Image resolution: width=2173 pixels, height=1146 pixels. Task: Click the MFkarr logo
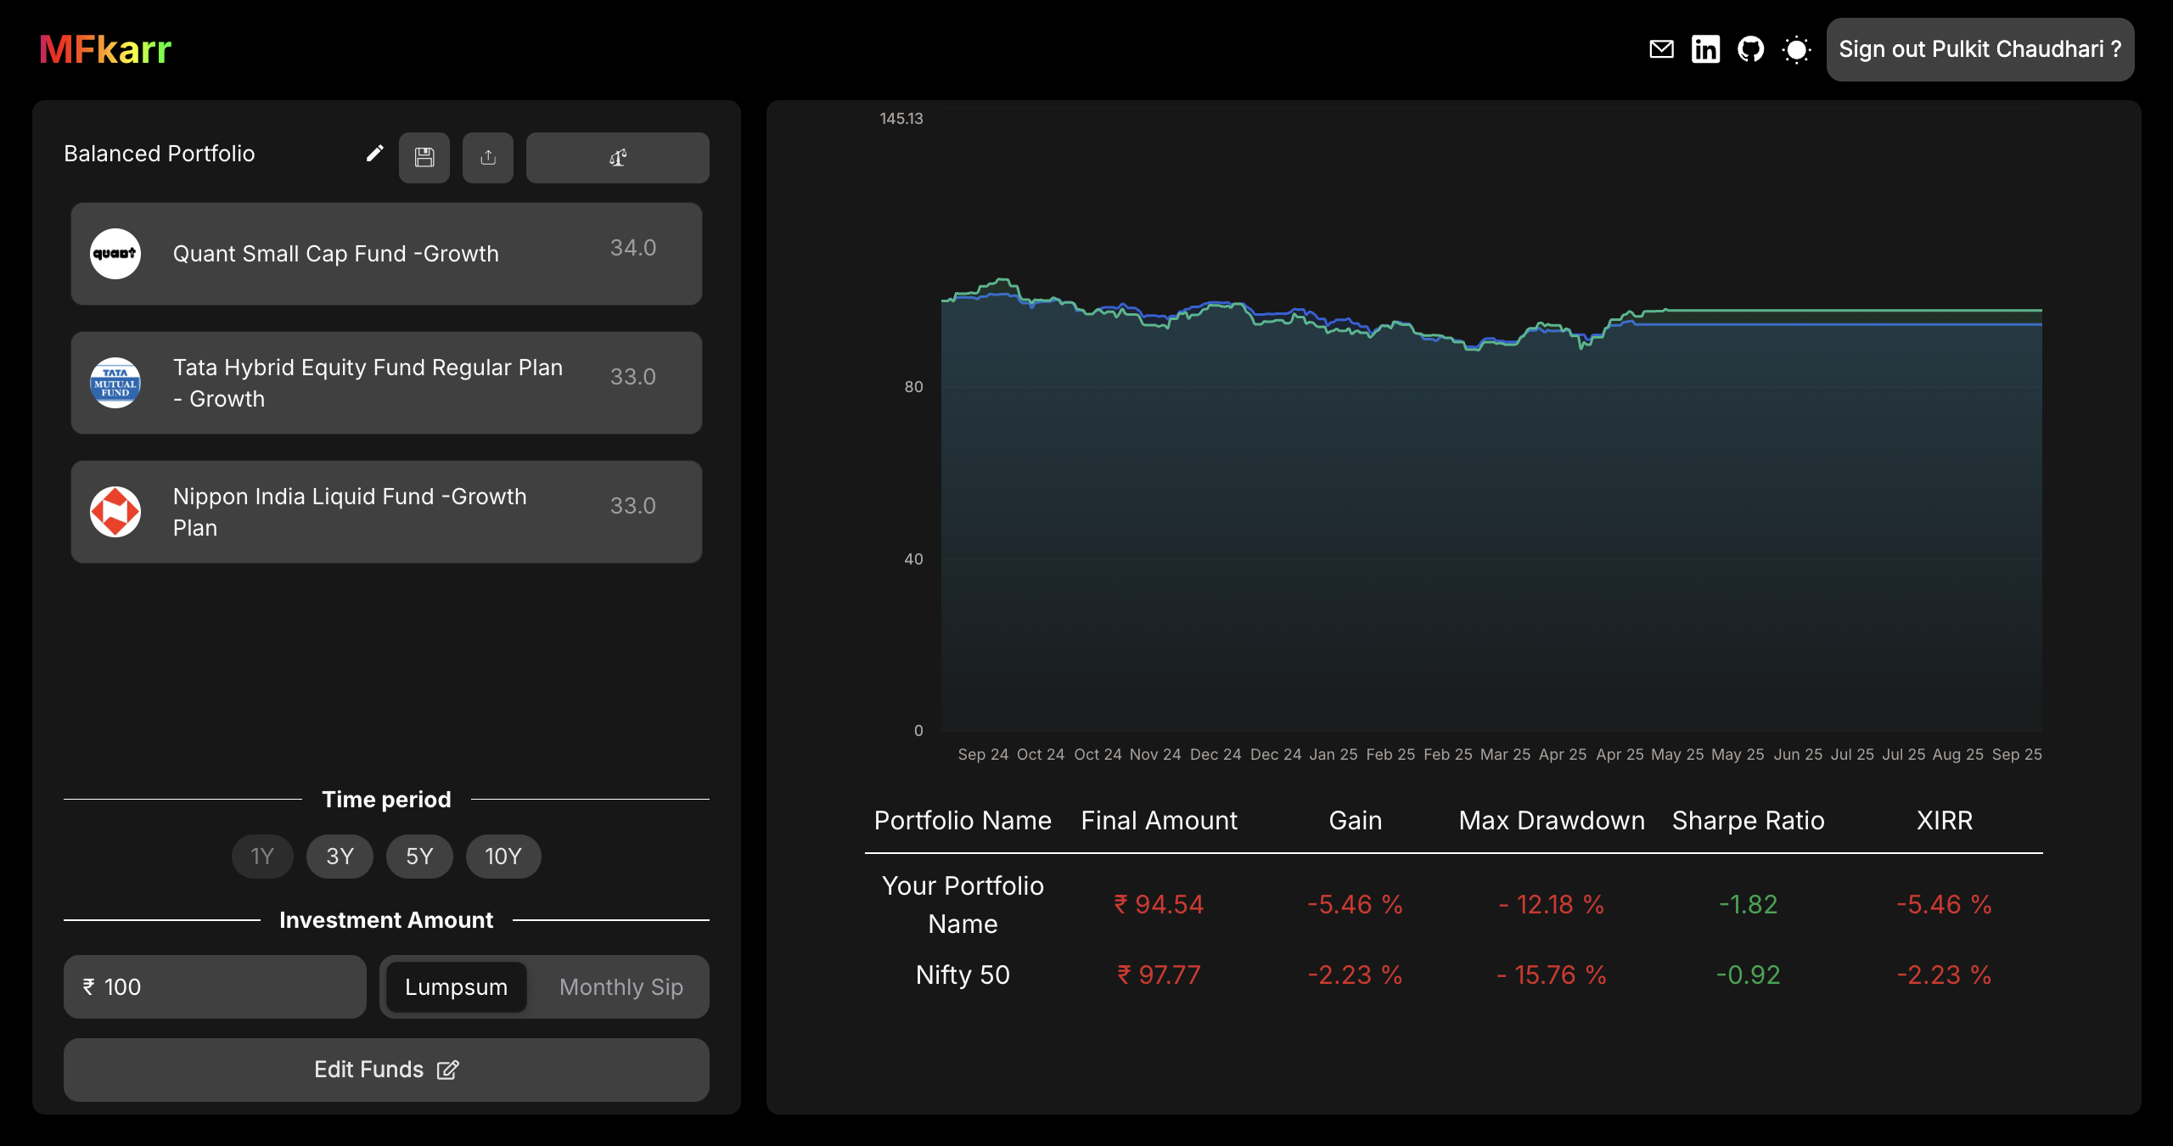click(x=105, y=49)
